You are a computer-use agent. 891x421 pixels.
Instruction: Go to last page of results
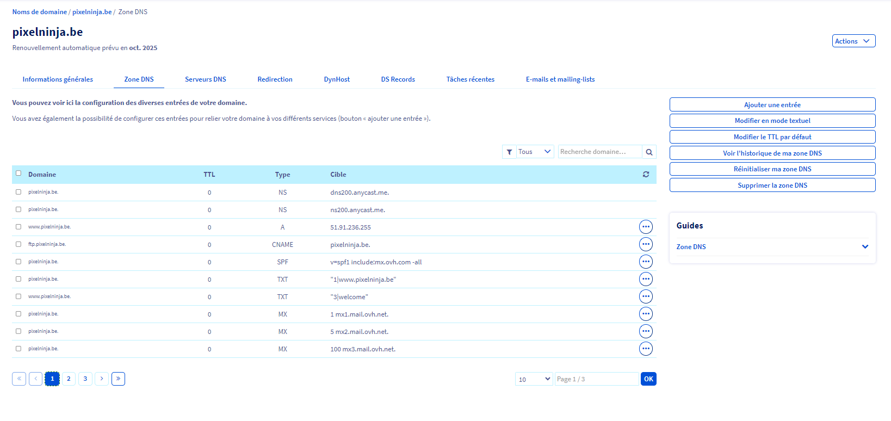(118, 379)
